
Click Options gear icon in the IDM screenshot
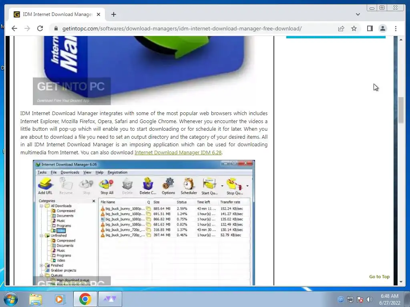168,186
